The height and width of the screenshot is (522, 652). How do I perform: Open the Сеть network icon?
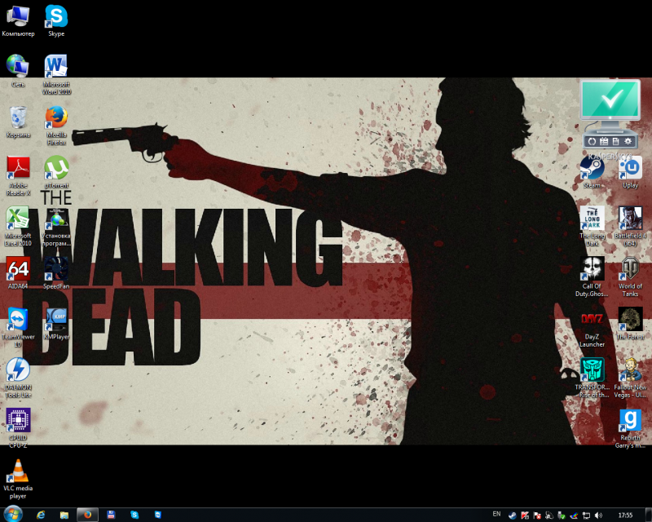(x=18, y=71)
